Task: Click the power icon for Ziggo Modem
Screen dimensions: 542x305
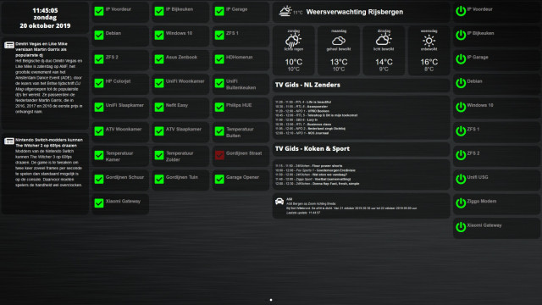Action: coord(461,203)
